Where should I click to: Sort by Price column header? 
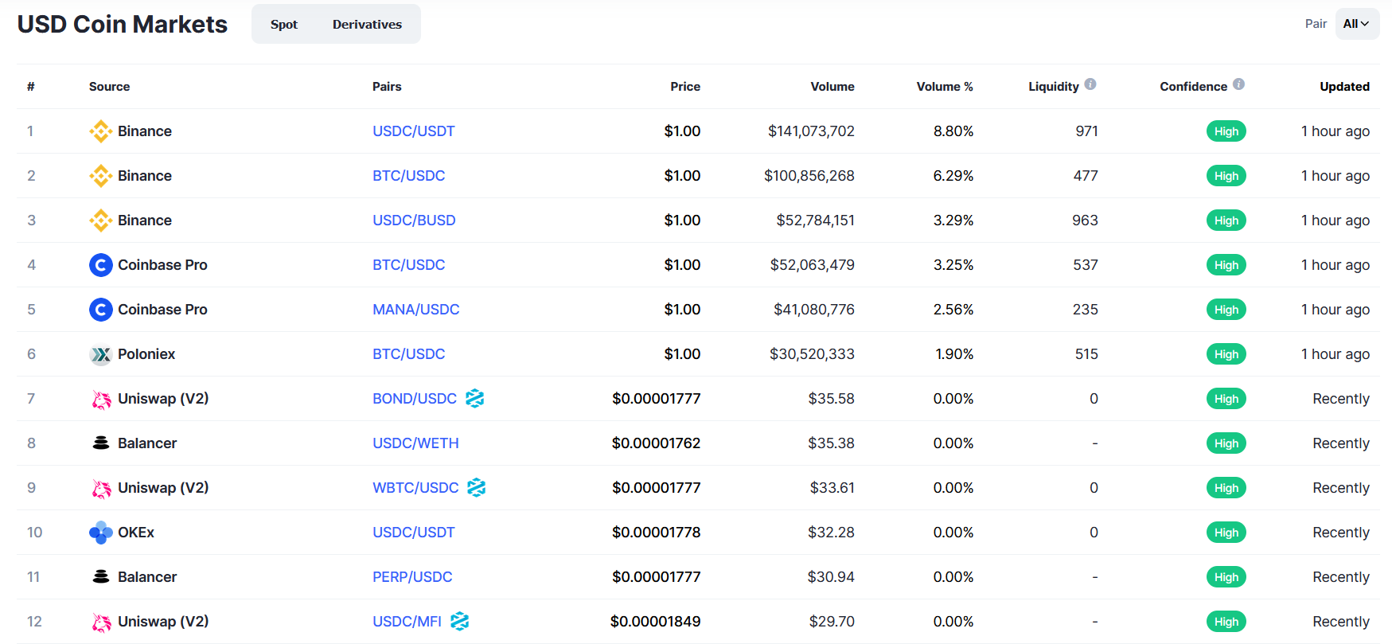pos(685,87)
